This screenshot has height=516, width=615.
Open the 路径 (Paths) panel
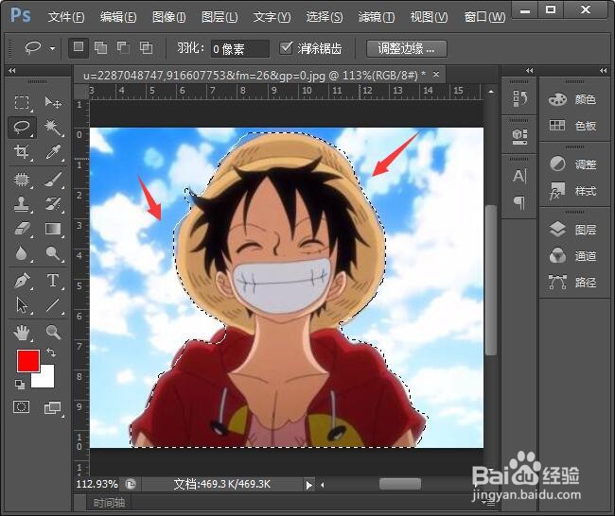[x=572, y=282]
